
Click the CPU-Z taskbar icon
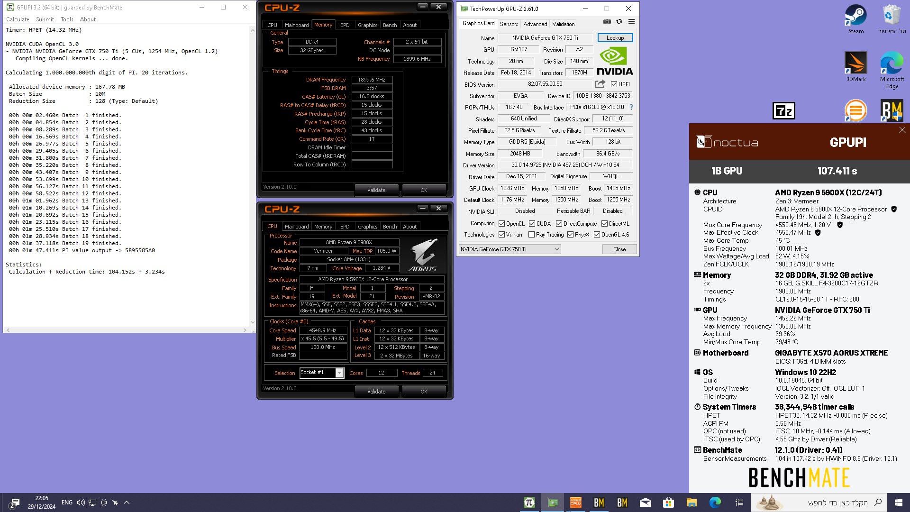[576, 503]
